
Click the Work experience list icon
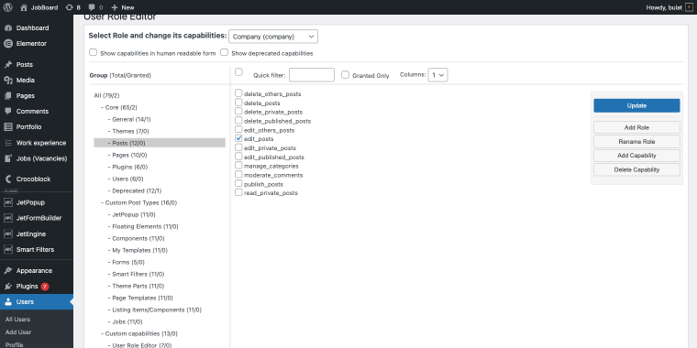(x=8, y=143)
